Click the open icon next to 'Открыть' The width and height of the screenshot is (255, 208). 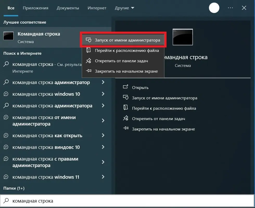point(126,87)
